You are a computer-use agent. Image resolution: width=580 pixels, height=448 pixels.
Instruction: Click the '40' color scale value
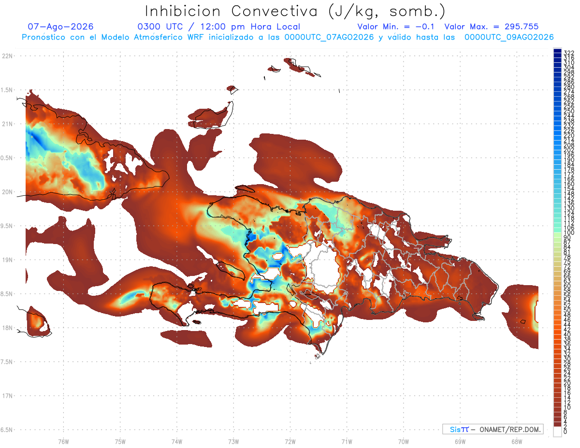pos(567,334)
